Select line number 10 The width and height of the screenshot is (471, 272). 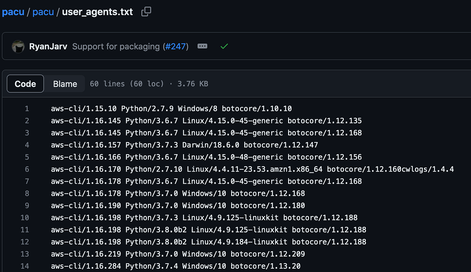25,218
